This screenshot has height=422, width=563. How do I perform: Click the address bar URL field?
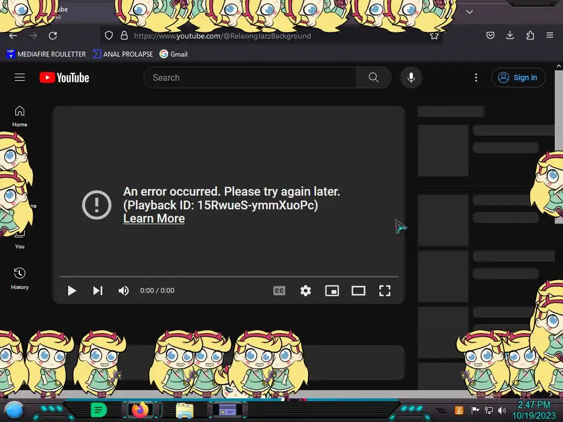271,36
